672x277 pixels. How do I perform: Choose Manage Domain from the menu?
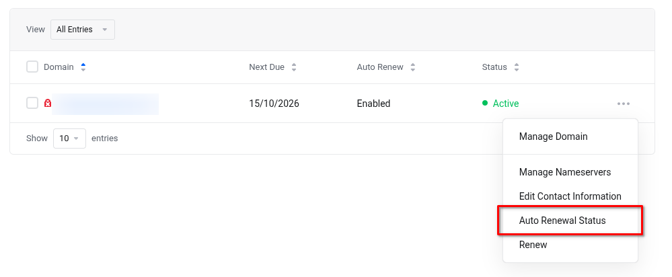(x=553, y=136)
